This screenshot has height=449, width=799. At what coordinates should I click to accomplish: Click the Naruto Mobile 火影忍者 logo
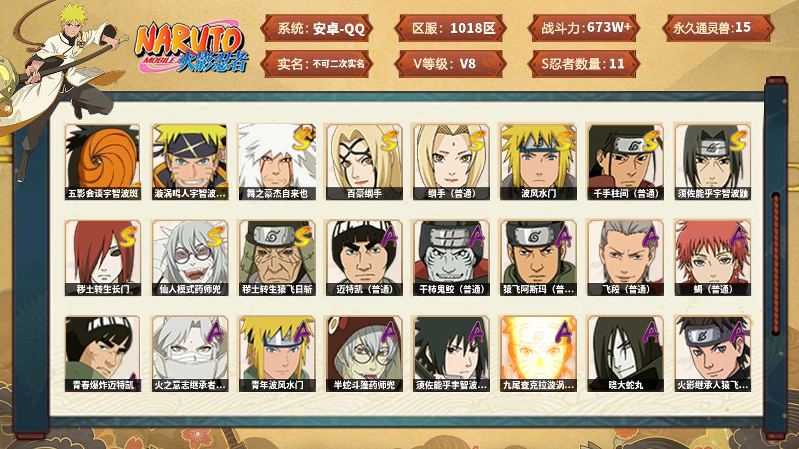pyautogui.click(x=191, y=48)
